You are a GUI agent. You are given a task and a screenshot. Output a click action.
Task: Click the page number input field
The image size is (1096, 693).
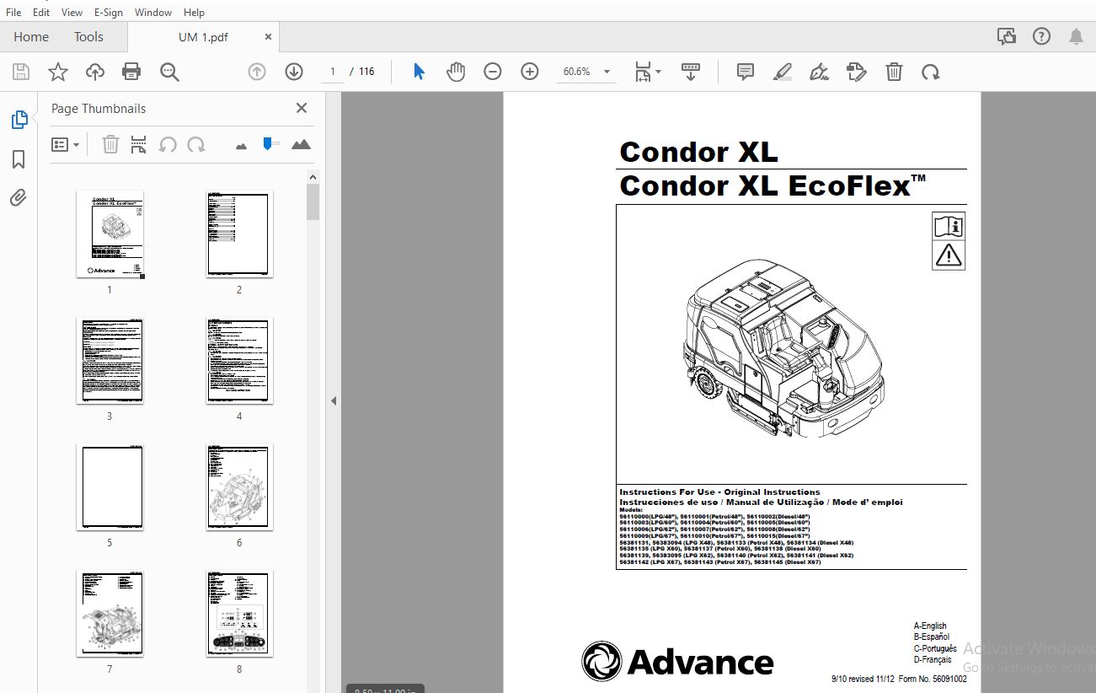333,72
